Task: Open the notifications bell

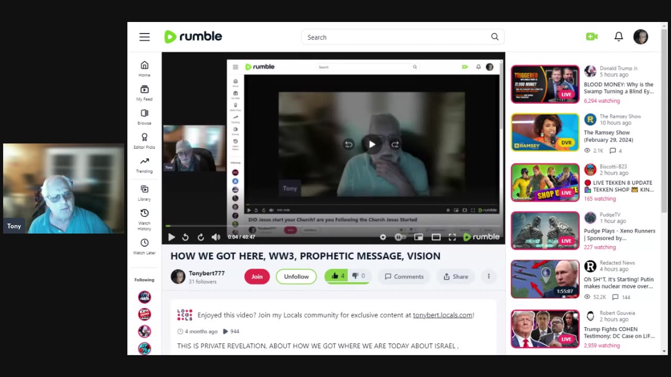Action: 619,37
